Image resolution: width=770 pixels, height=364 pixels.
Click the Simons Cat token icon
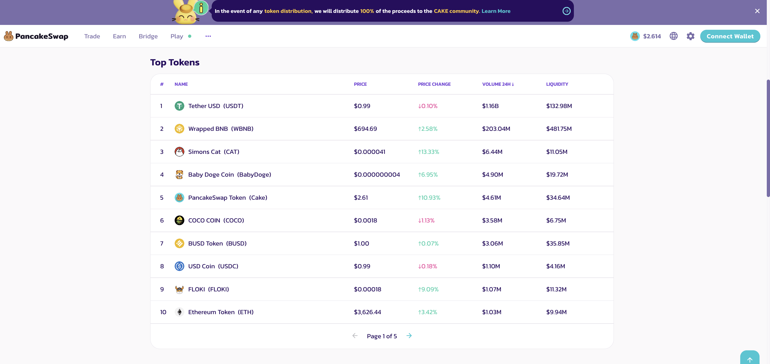pyautogui.click(x=179, y=152)
